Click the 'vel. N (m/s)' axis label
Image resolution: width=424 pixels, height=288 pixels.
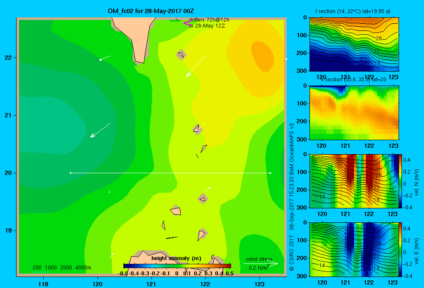(416, 183)
